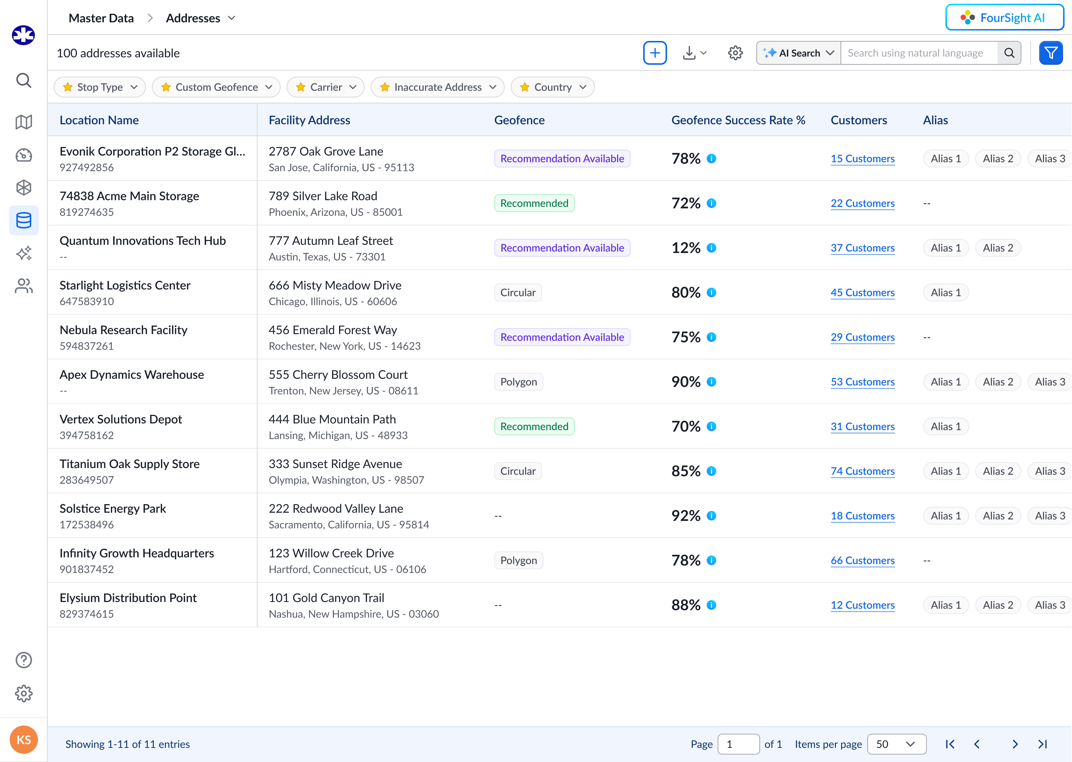Open the 66 Customers link
This screenshot has width=1072, height=762.
(x=863, y=560)
